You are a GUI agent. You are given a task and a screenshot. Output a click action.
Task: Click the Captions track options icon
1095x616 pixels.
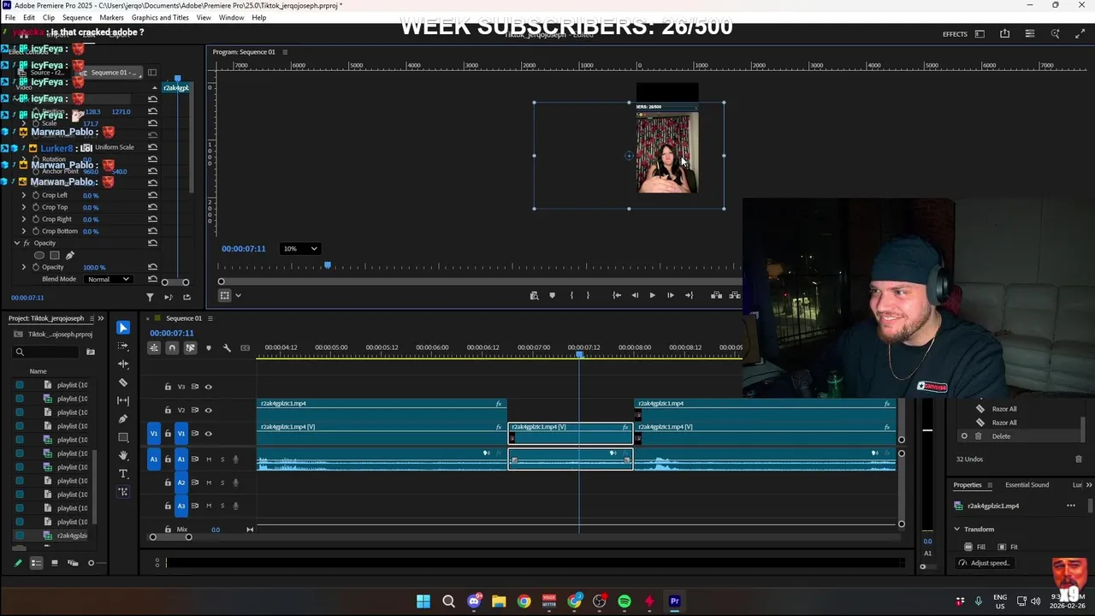pos(245,348)
